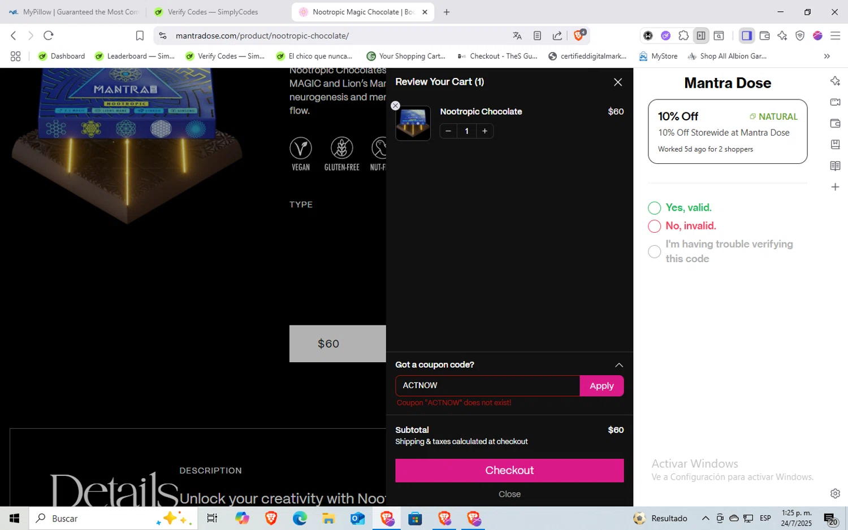Click the address bar URL
Viewport: 848px width, 530px height.
262,36
